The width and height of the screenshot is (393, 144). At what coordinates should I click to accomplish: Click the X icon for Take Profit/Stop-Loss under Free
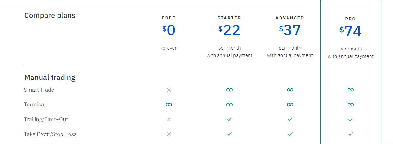pos(169,134)
